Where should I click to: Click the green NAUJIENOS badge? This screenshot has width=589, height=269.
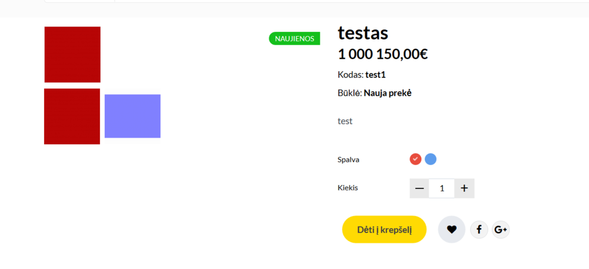click(x=294, y=39)
